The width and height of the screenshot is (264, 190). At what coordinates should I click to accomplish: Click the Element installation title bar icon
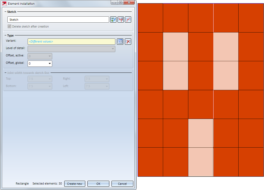[x=4, y=4]
